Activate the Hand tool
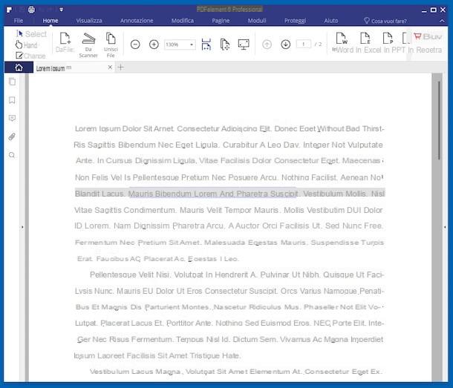The height and width of the screenshot is (388, 453). [x=27, y=45]
